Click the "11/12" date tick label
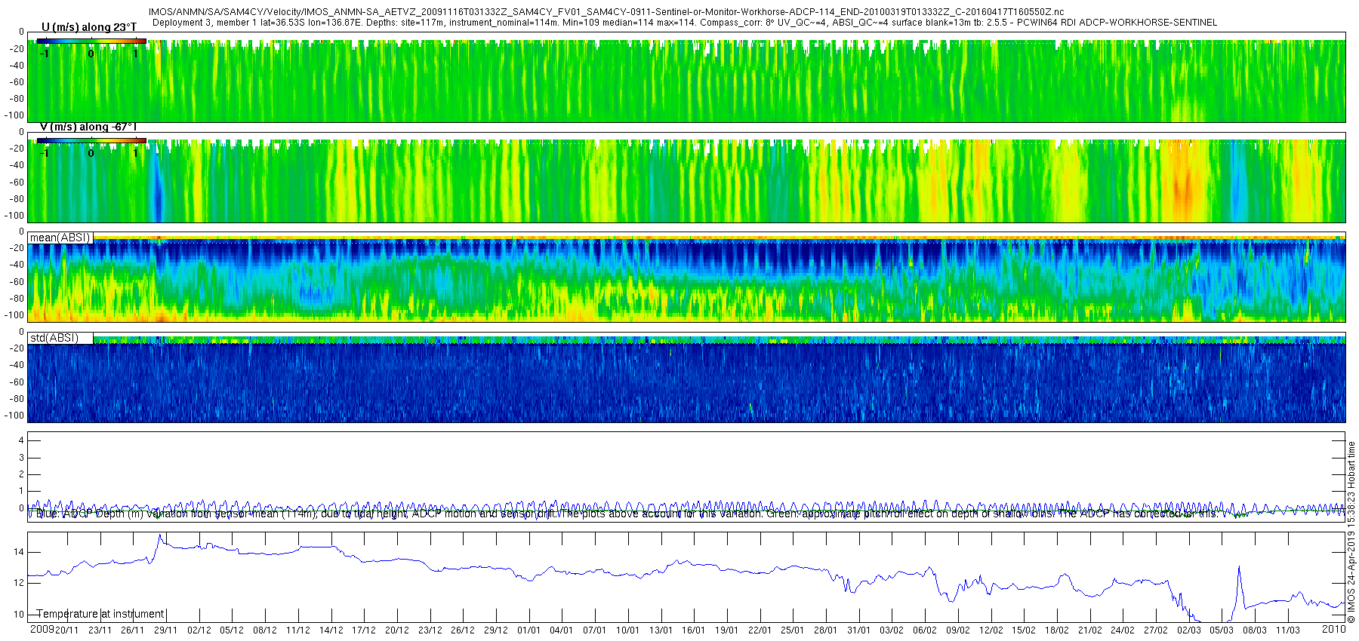1359x641 pixels. coord(298,630)
